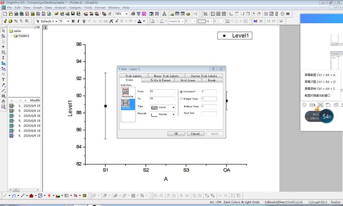The width and height of the screenshot is (343, 206).
Task: Click the Underline formatting button
Action: [84, 21]
